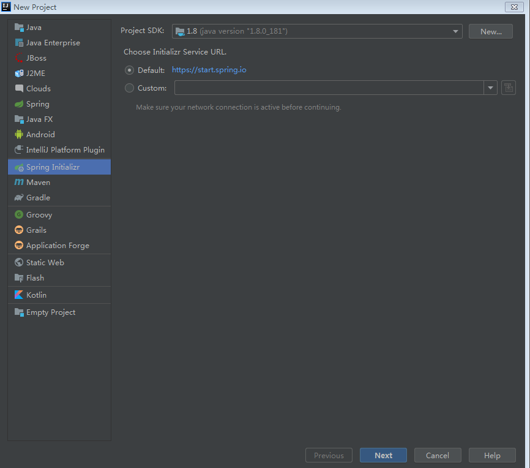Screen dimensions: 530x468
Task: Click the "Flash" list label
Action: (x=35, y=278)
